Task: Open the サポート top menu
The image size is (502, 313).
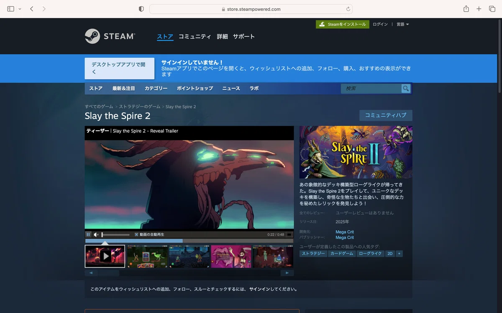Action: pos(244,36)
